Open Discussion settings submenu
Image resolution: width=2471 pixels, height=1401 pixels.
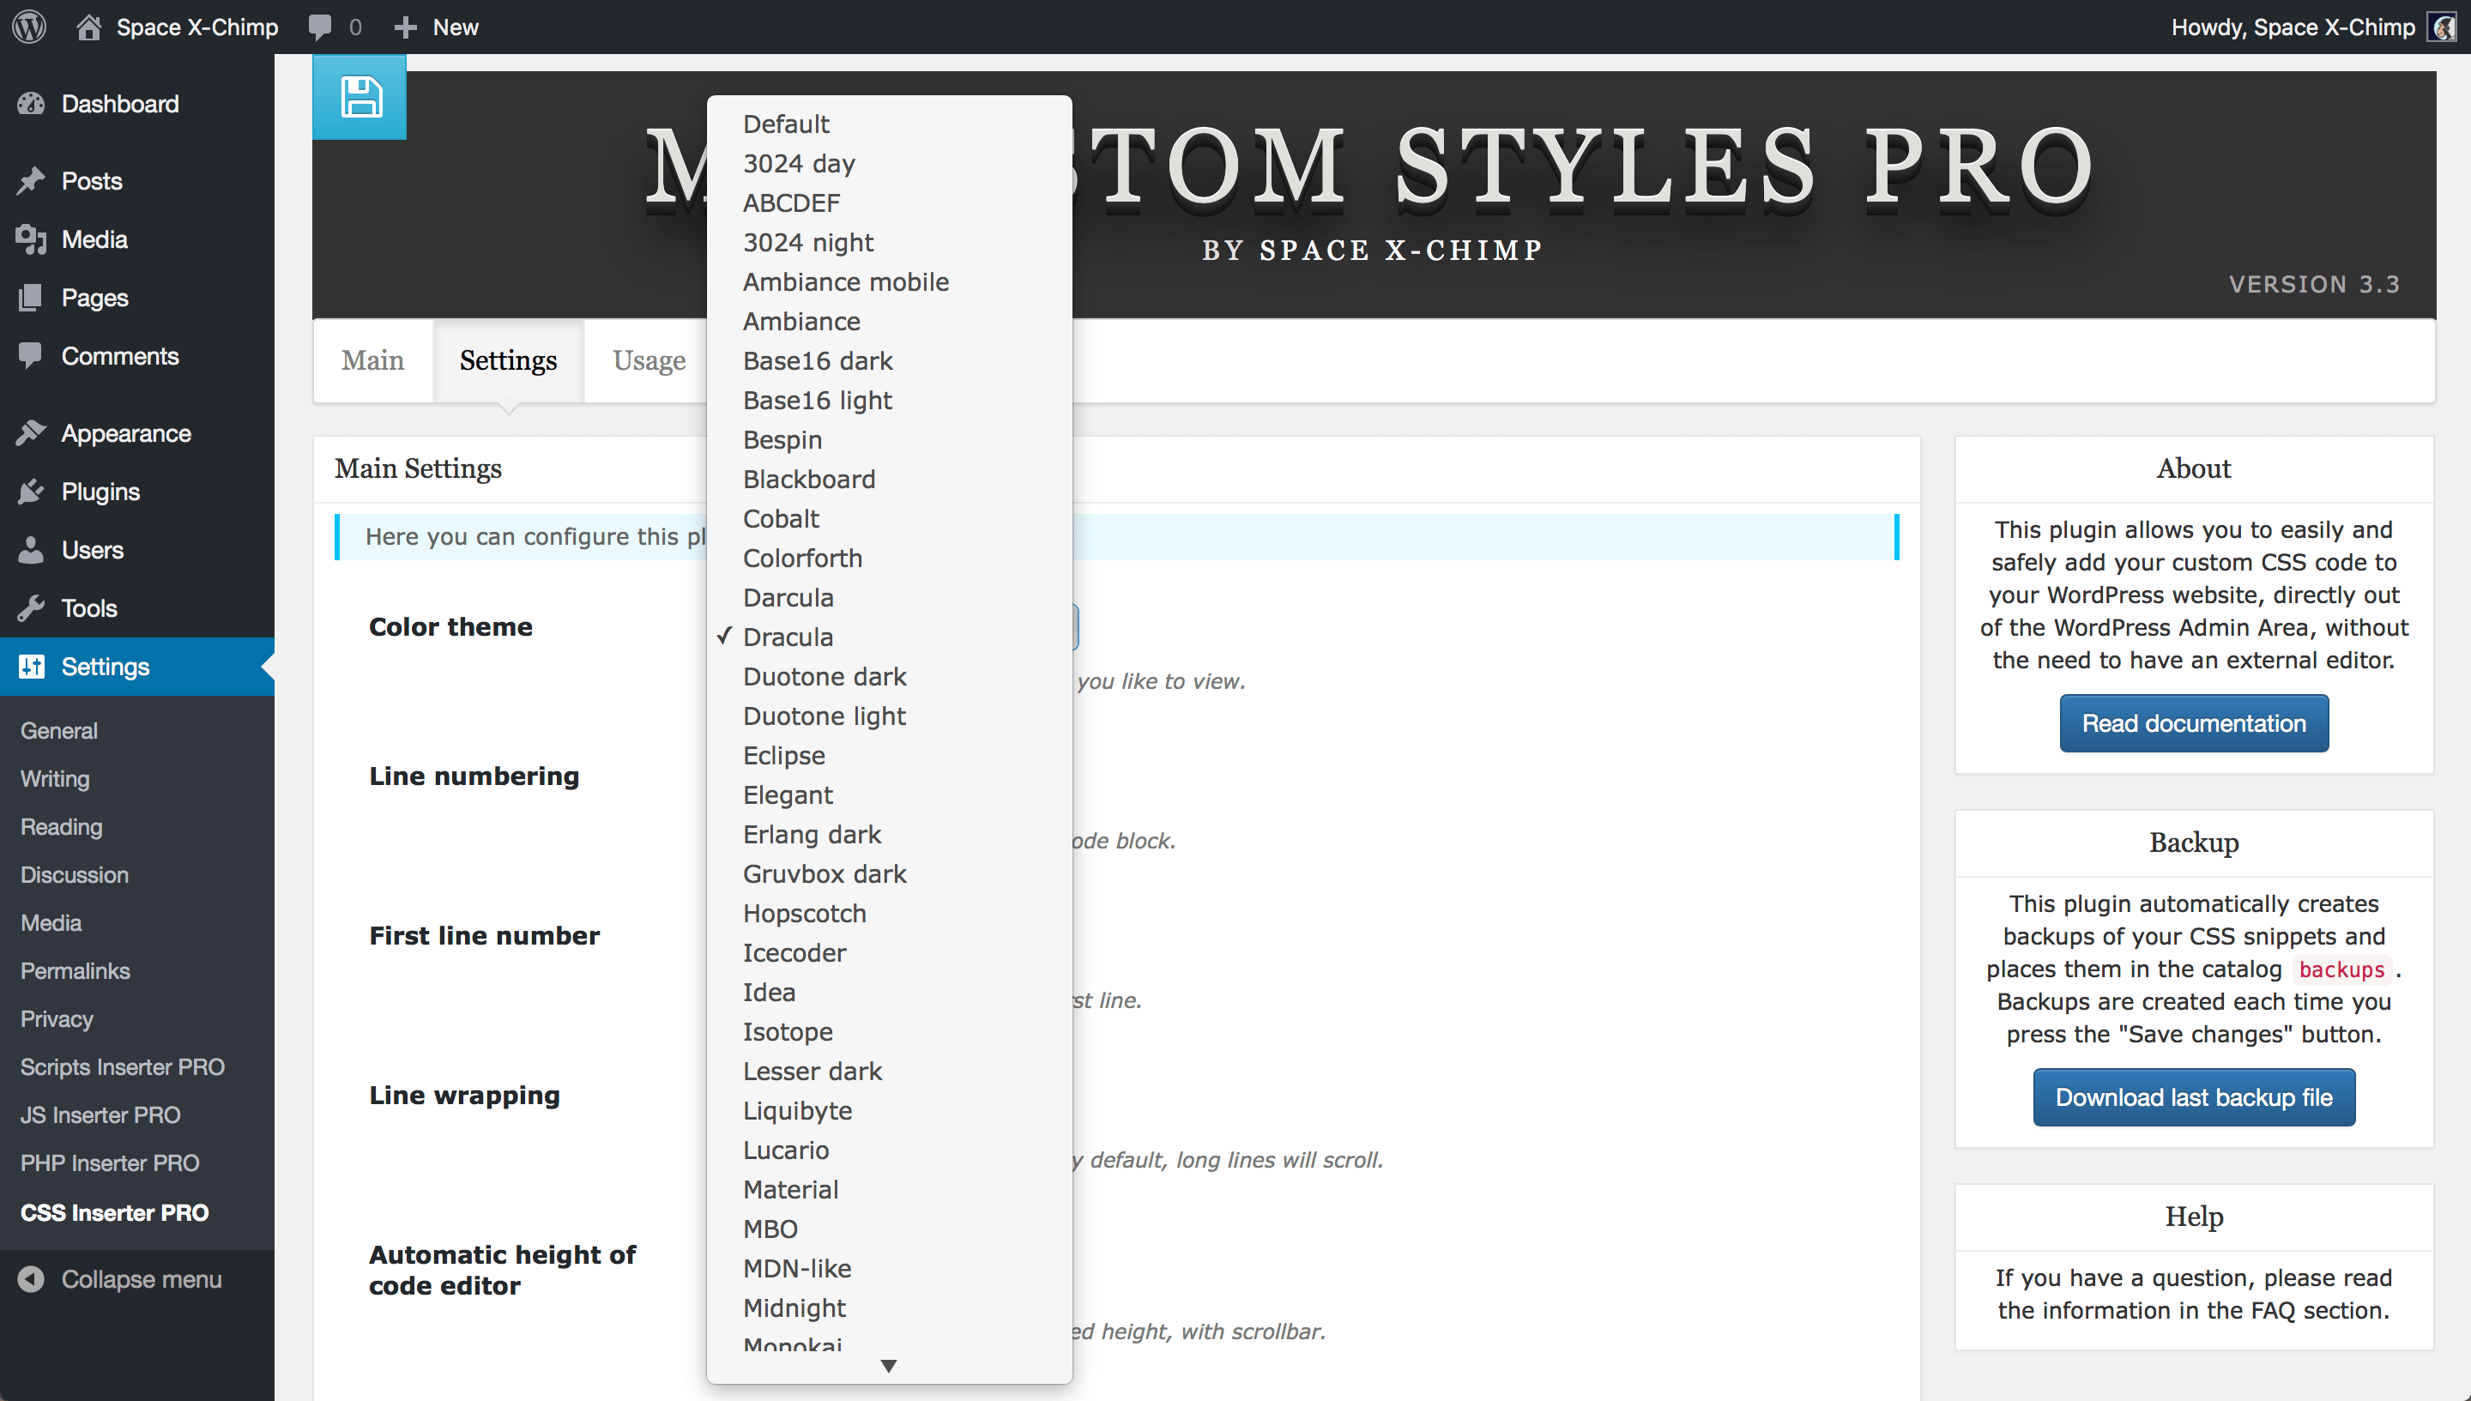[74, 875]
